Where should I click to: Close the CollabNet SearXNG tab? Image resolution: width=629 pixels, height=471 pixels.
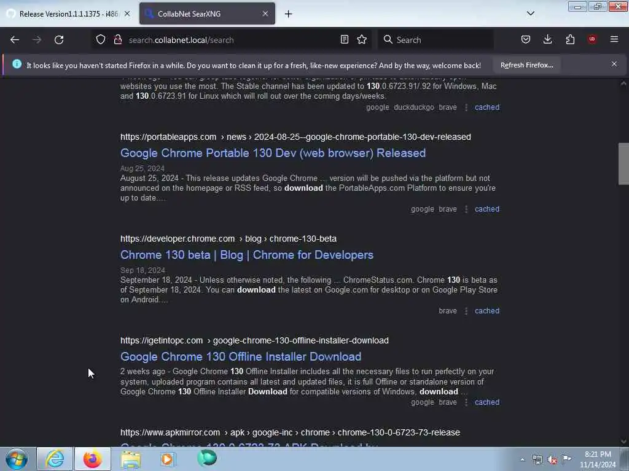[265, 13]
